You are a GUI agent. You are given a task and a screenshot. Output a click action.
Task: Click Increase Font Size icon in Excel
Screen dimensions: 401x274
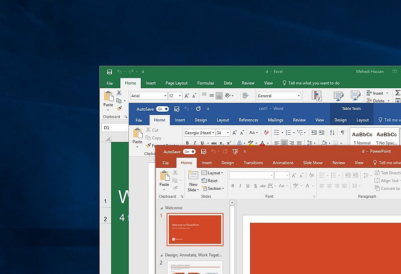pos(186,96)
